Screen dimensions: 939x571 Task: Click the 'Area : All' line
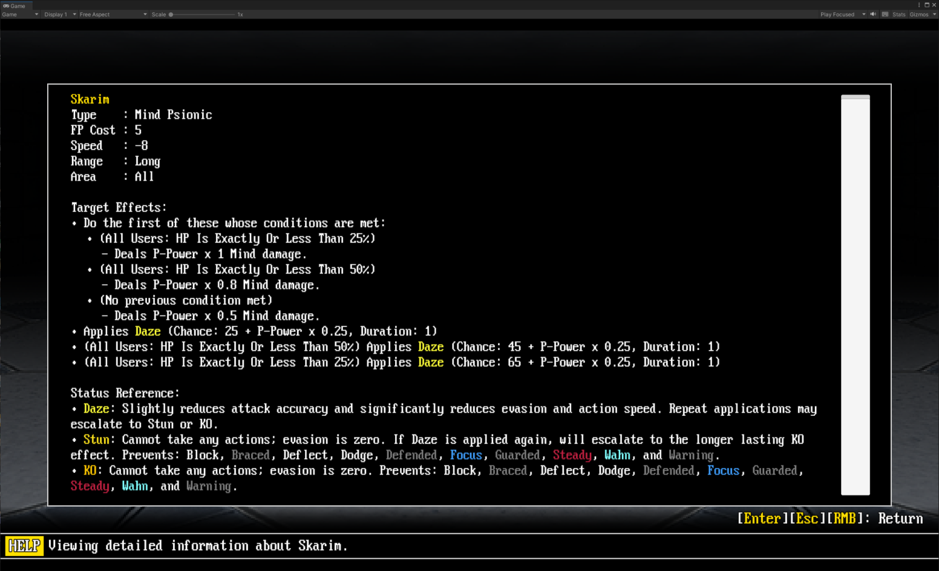coord(112,177)
